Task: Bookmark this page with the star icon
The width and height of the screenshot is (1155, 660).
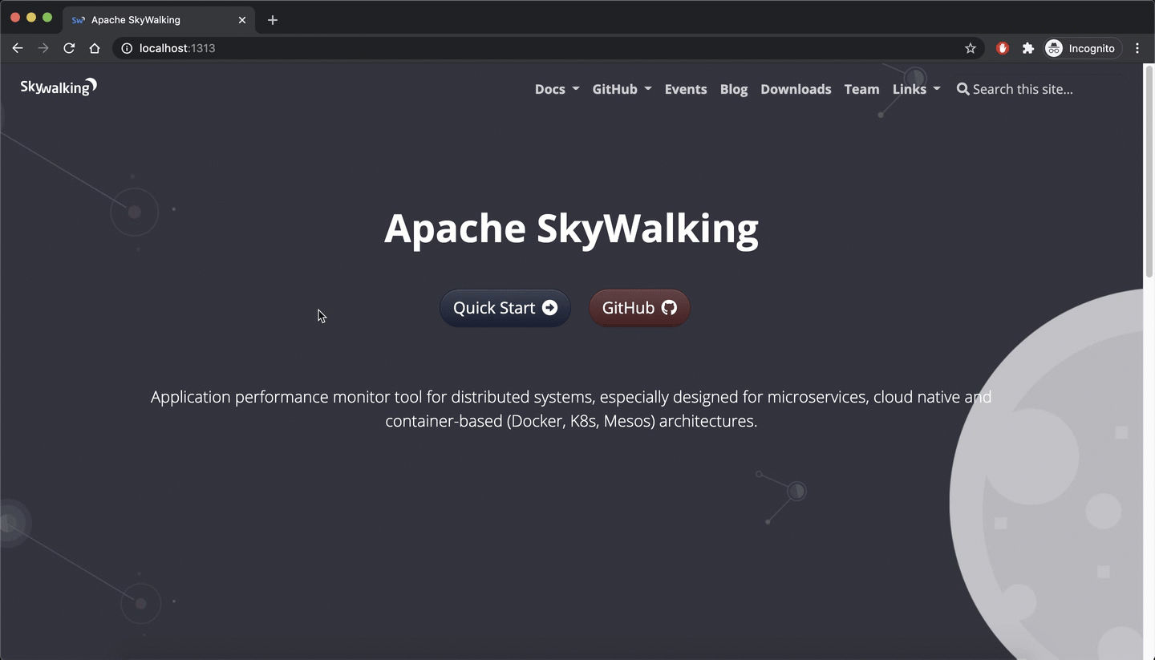Action: coord(971,48)
